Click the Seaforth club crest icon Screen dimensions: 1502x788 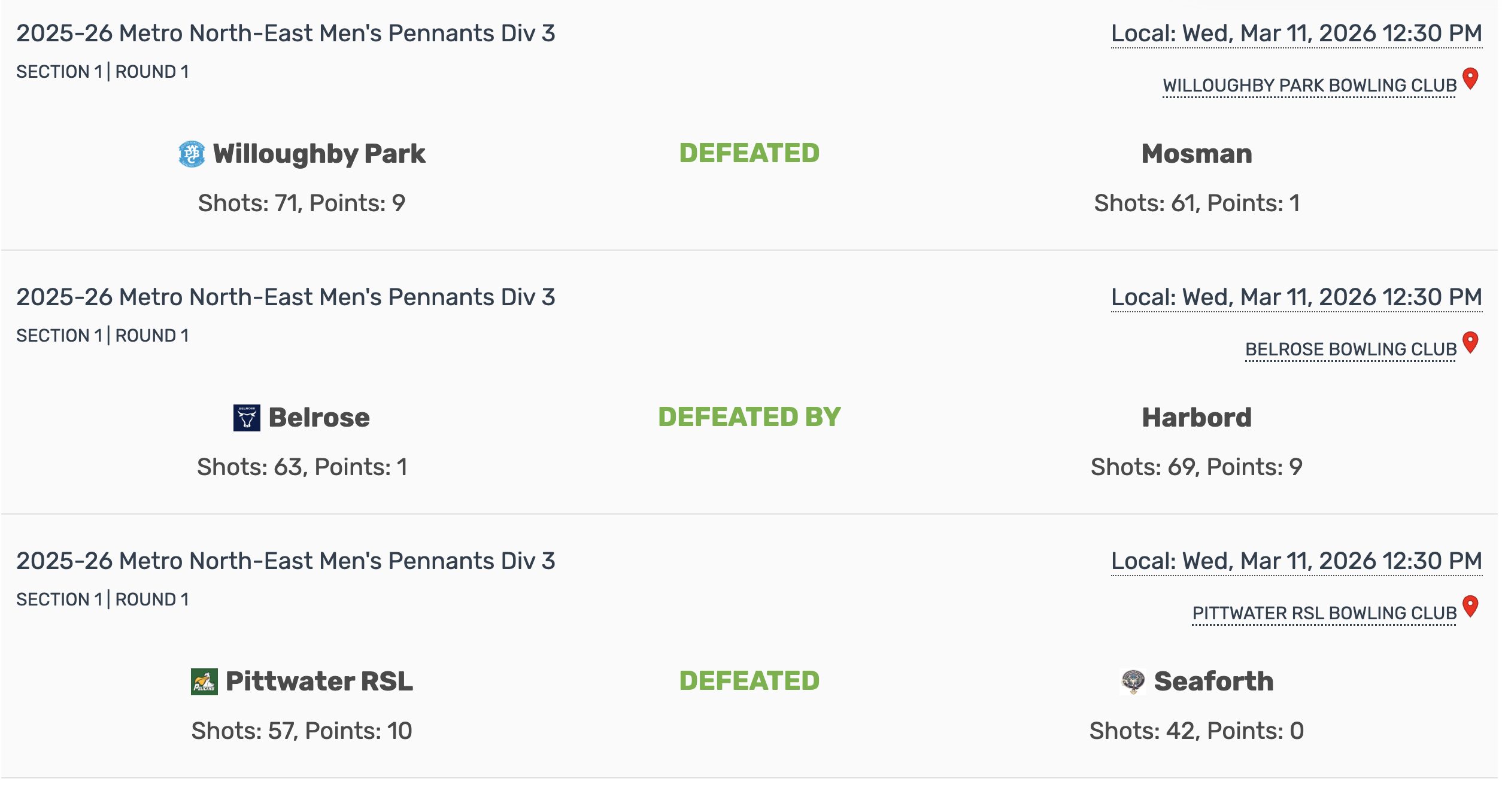point(1133,681)
